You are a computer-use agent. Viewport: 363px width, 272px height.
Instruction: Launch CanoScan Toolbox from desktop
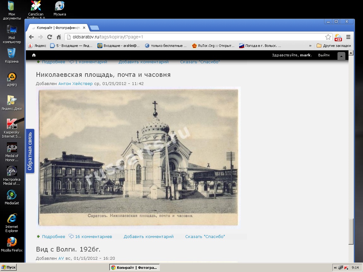[x=36, y=10]
